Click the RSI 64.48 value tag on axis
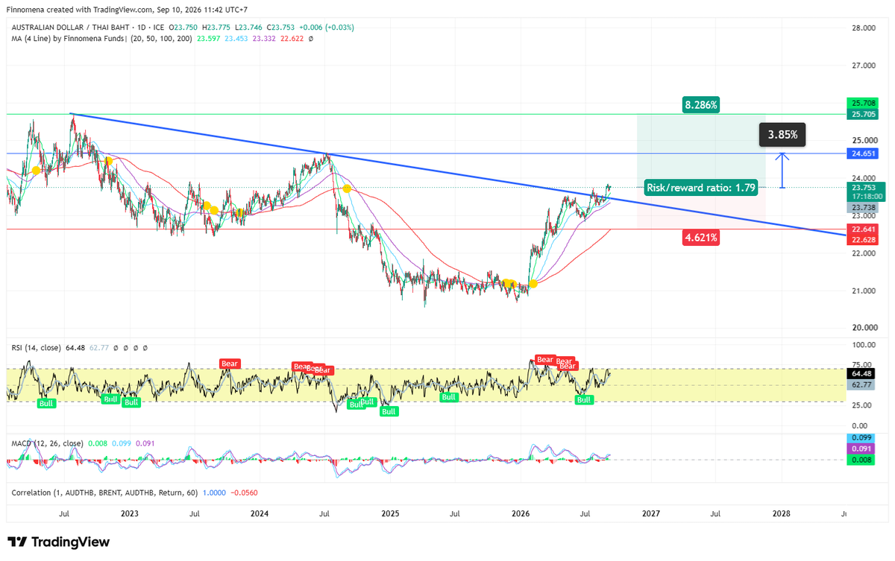The height and width of the screenshot is (561, 895). point(862,373)
